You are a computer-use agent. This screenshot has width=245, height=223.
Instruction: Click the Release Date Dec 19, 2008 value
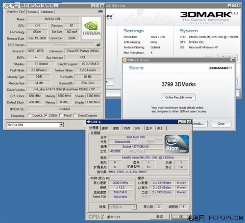click(x=37, y=38)
